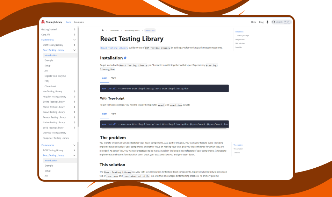This screenshot has height=197, width=332.
Task: Jump to Installation in the right table of contents
Action: tap(239, 32)
